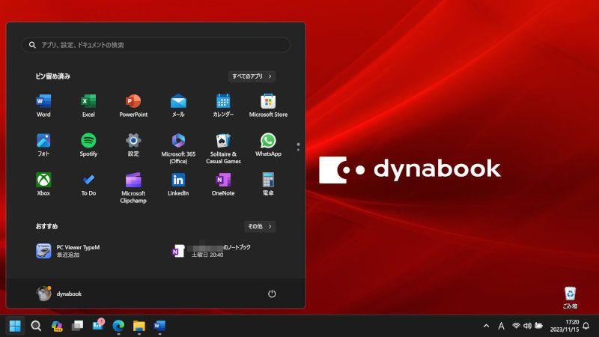Launch Excel from the Start menu
Viewport: 599px width, 337px height.
[88, 106]
